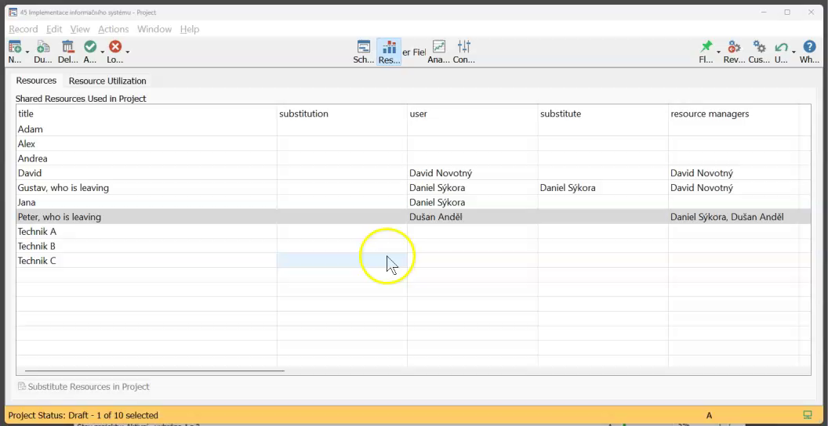Open the Controls sliders icon

(x=464, y=48)
